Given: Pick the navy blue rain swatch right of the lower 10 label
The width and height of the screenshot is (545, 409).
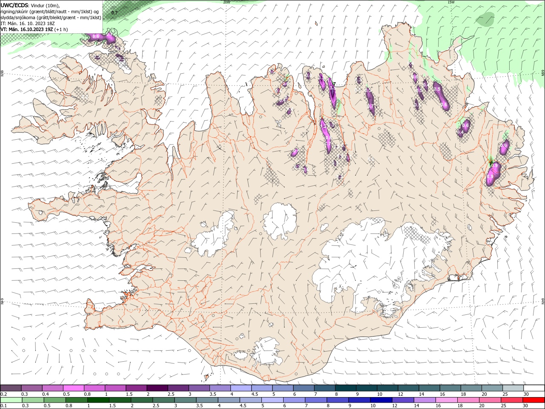Looking at the screenshot, I should (x=380, y=400).
